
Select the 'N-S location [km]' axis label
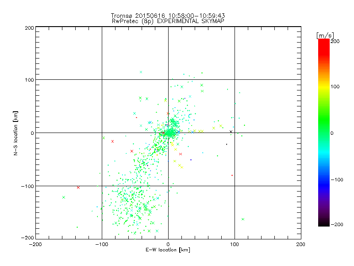tap(16, 133)
